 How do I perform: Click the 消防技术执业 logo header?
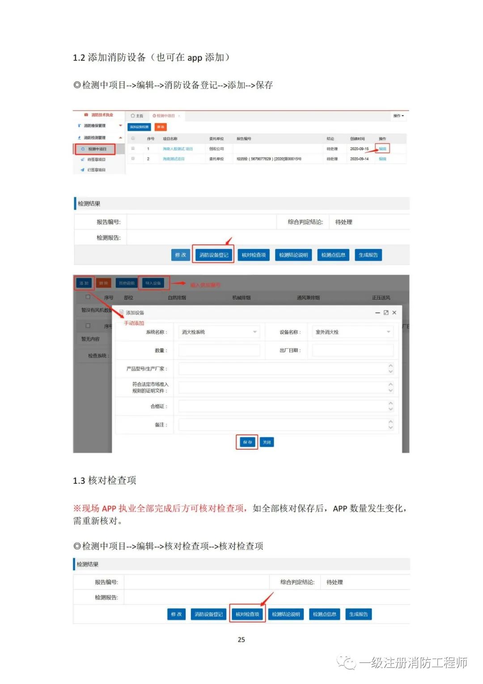point(99,115)
